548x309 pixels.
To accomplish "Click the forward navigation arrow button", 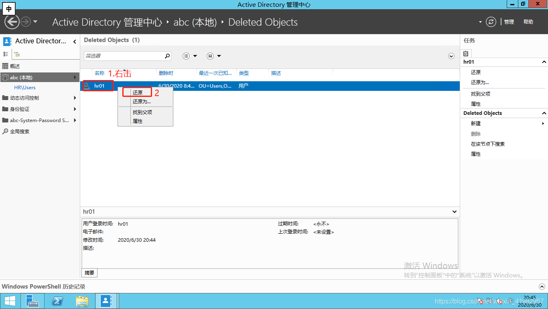I will [x=25, y=22].
